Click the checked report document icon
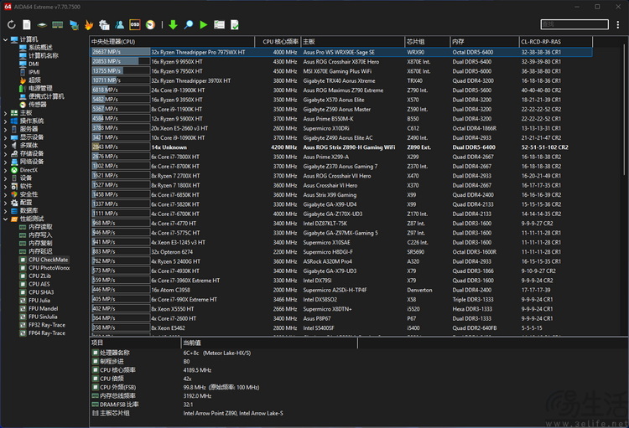The width and height of the screenshot is (629, 428). (235, 25)
